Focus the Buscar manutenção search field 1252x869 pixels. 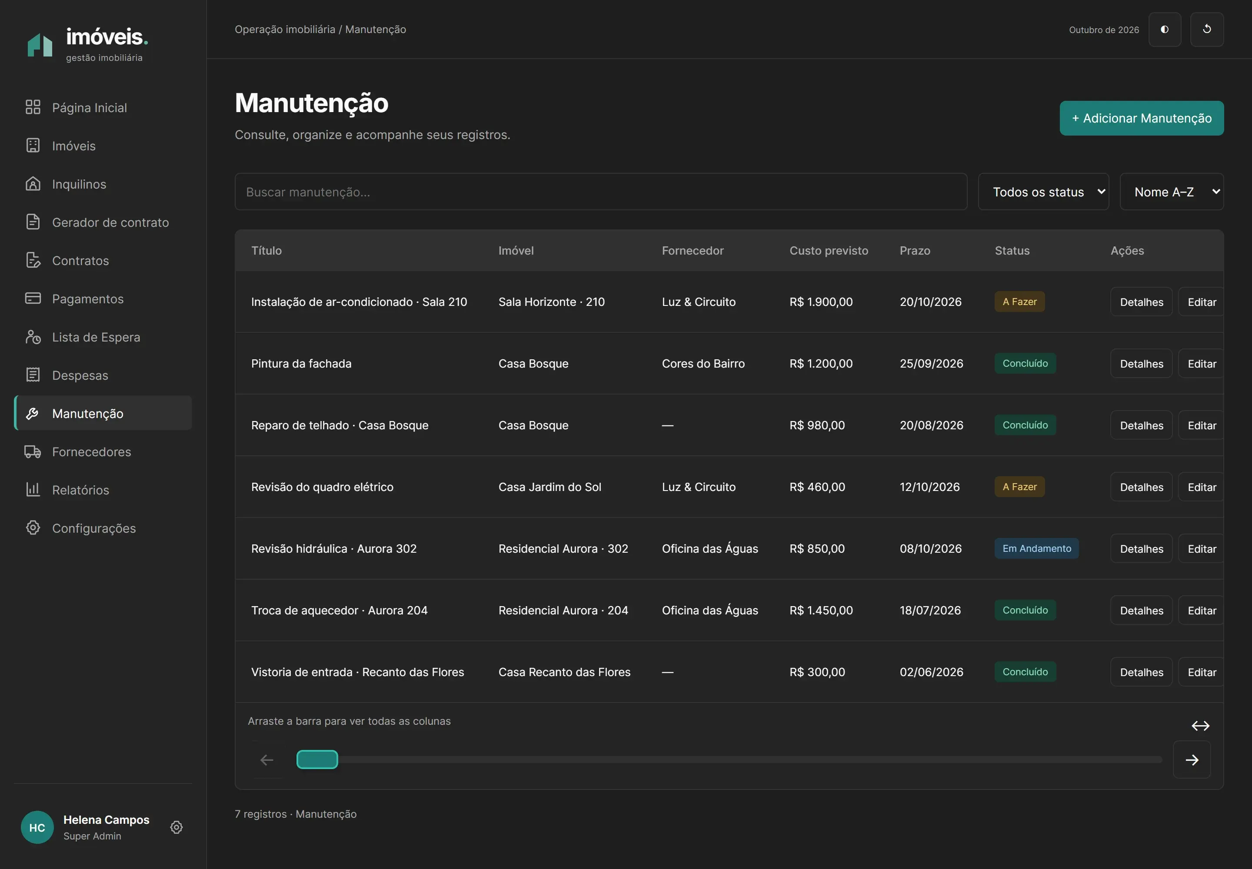(601, 192)
